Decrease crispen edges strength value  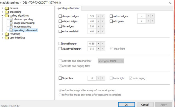click(98, 21)
